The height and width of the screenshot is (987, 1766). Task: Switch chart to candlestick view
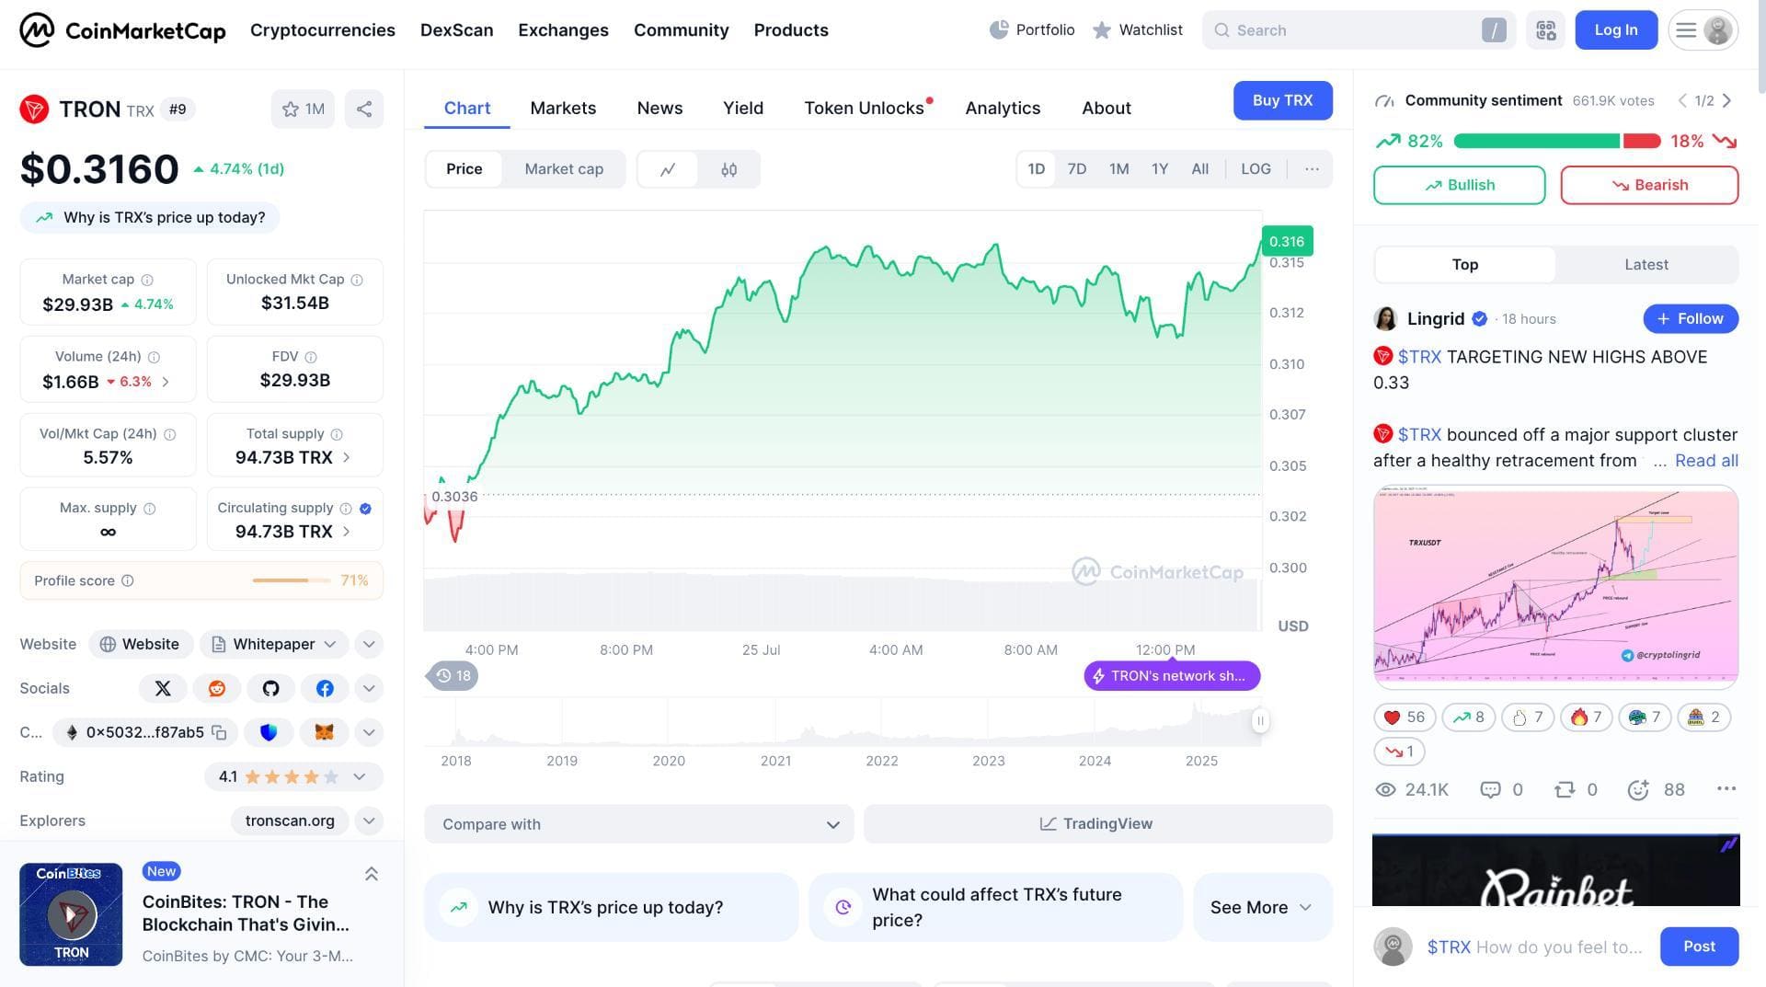tap(728, 169)
